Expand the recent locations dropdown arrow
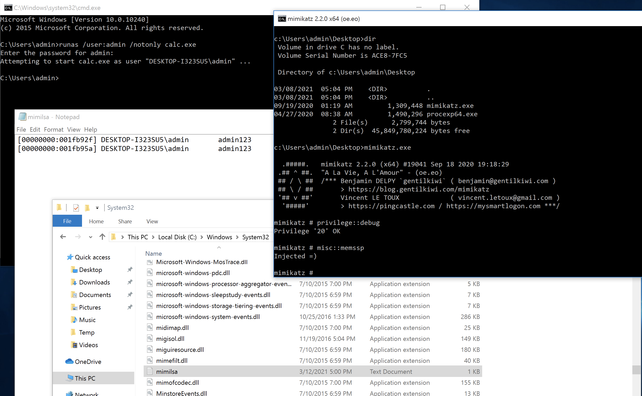The width and height of the screenshot is (642, 396). click(x=90, y=237)
